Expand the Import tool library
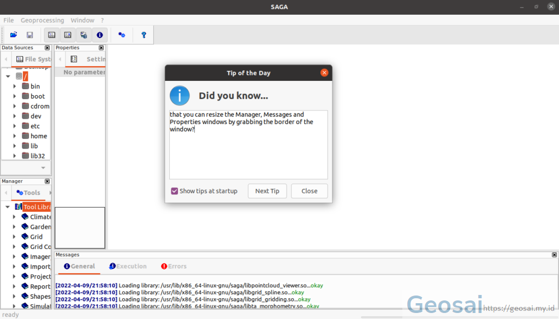The image size is (559, 319). coord(14,266)
